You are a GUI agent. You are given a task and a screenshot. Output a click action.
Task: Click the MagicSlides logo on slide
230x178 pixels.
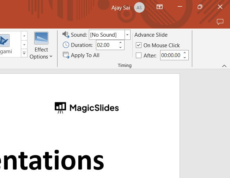(x=87, y=108)
